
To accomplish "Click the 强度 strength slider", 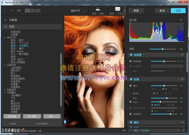I will (x=163, y=49).
